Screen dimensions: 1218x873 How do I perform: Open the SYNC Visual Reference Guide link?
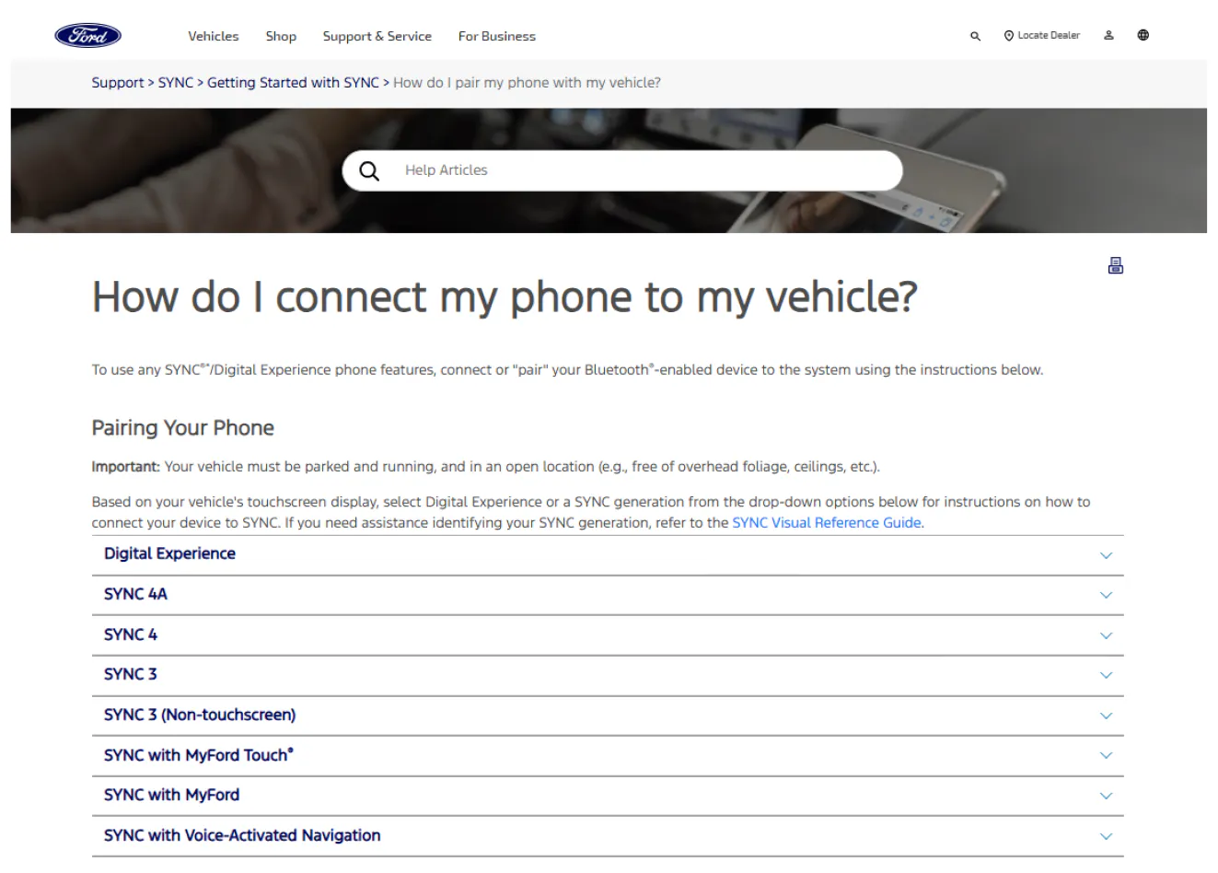[x=827, y=523]
